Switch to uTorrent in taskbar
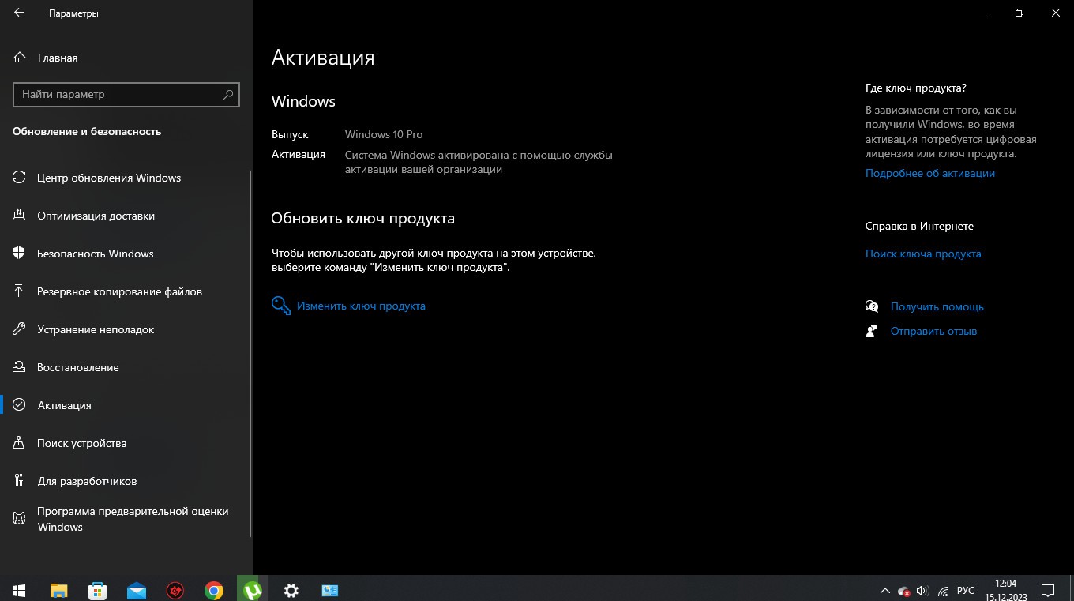This screenshot has width=1074, height=601. (253, 590)
